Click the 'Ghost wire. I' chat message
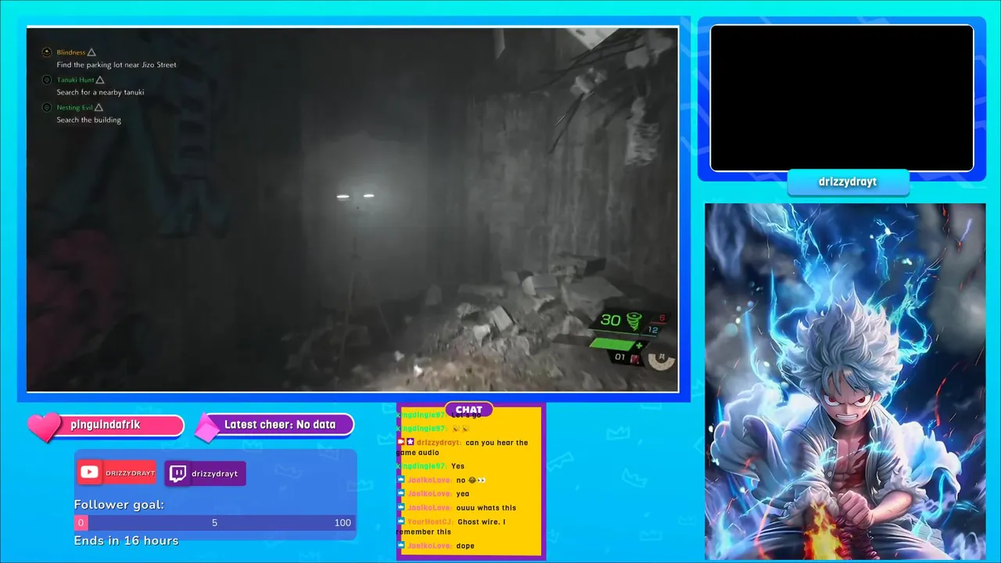This screenshot has height=563, width=1001. click(483, 522)
